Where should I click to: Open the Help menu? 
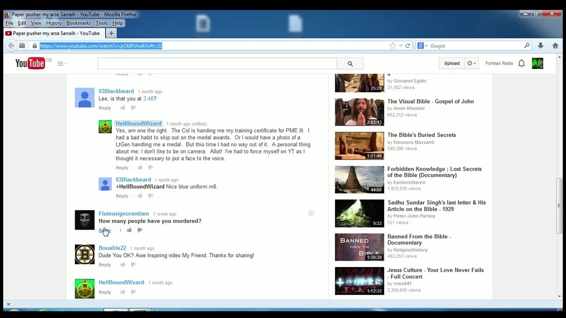(x=118, y=23)
